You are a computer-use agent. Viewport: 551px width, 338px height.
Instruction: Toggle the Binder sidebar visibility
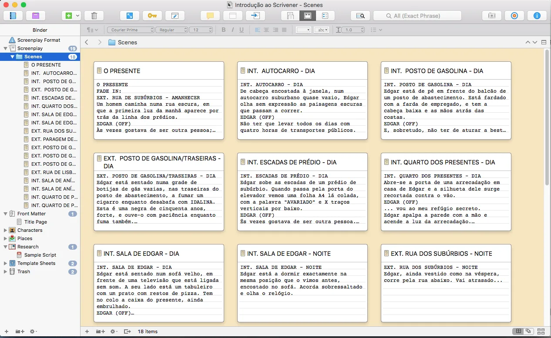tap(13, 15)
